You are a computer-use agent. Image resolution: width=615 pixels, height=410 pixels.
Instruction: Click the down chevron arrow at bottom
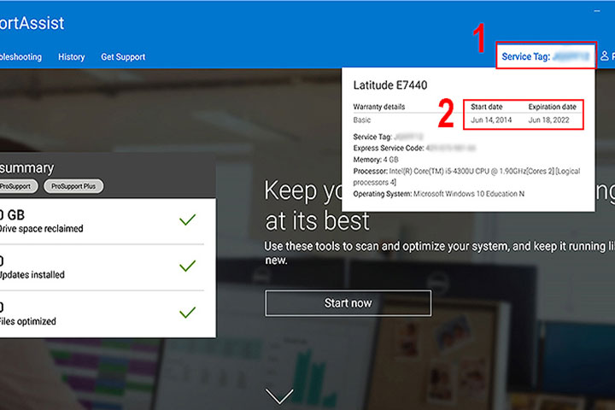tap(279, 396)
